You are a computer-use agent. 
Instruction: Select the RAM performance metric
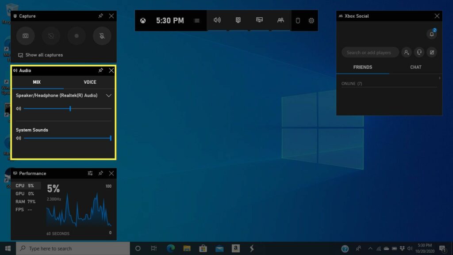point(26,201)
